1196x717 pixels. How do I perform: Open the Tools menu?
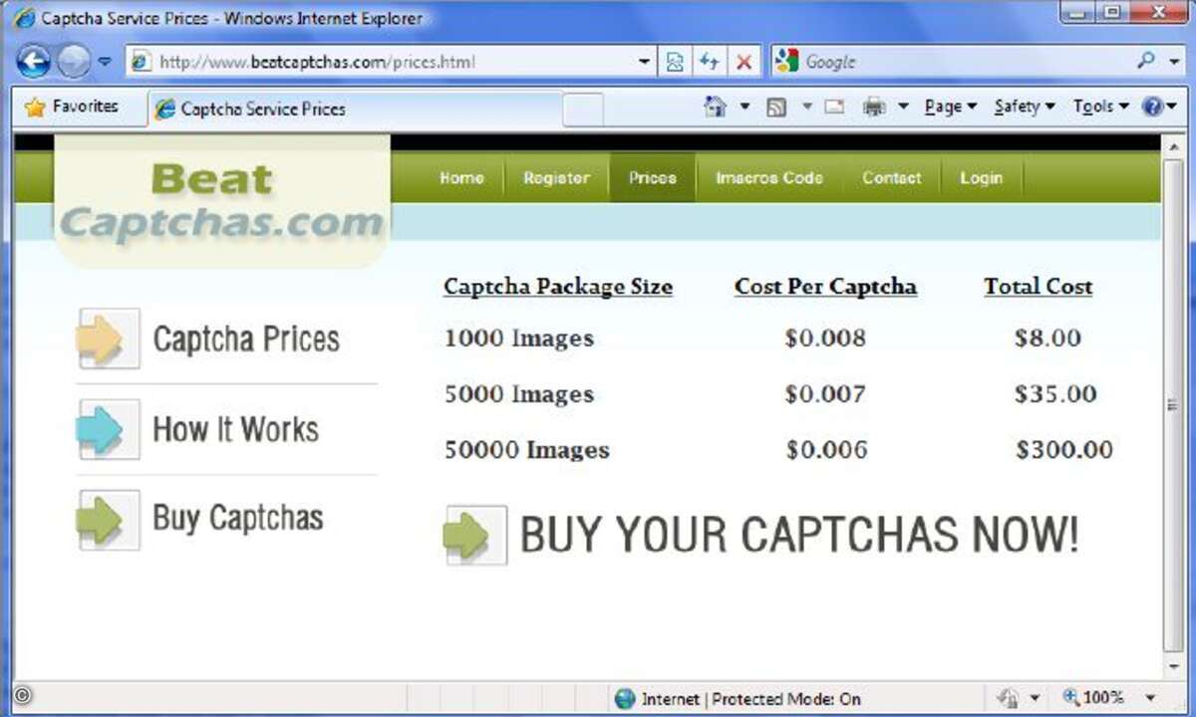coord(1100,107)
